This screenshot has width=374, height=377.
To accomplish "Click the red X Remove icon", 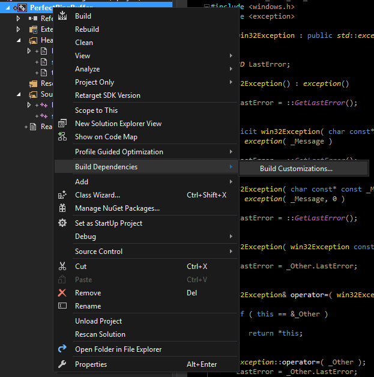I will [62, 292].
